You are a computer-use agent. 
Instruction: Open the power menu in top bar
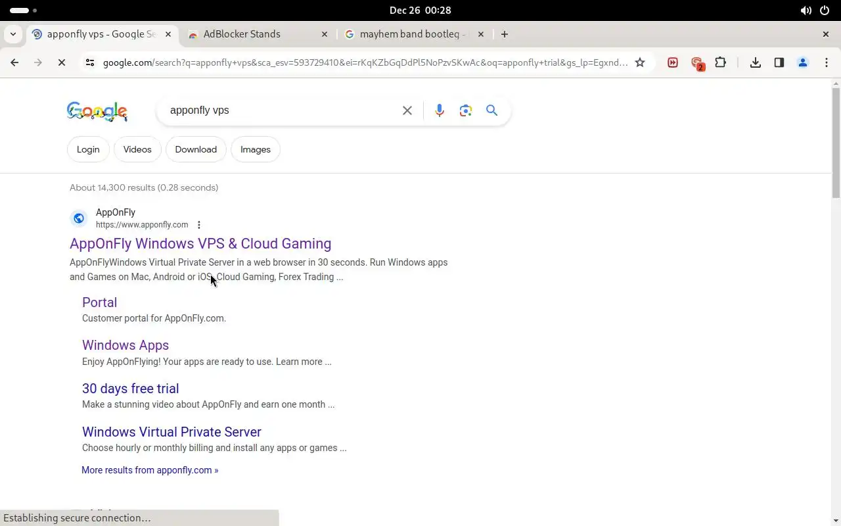825,11
